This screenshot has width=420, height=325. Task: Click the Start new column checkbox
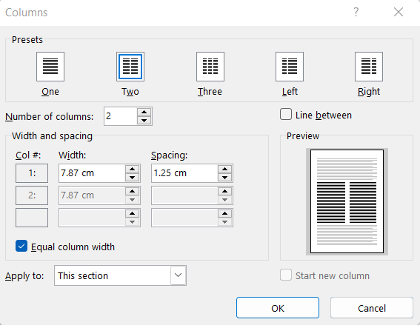[286, 275]
